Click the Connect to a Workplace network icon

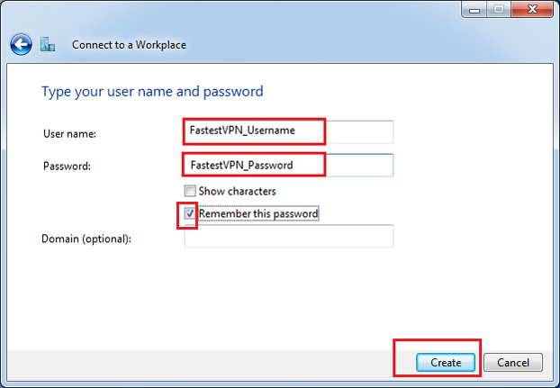(48, 44)
